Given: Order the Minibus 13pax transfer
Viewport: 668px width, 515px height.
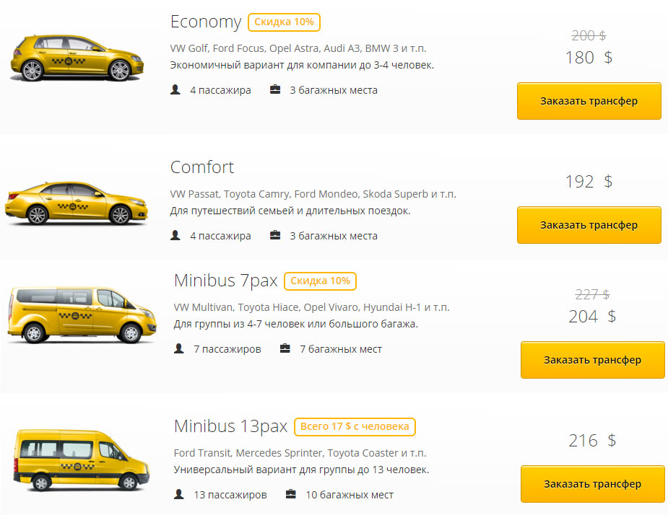Looking at the screenshot, I should (x=592, y=484).
